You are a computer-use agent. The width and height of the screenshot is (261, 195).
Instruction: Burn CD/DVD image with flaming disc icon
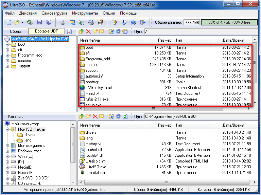pos(101,22)
